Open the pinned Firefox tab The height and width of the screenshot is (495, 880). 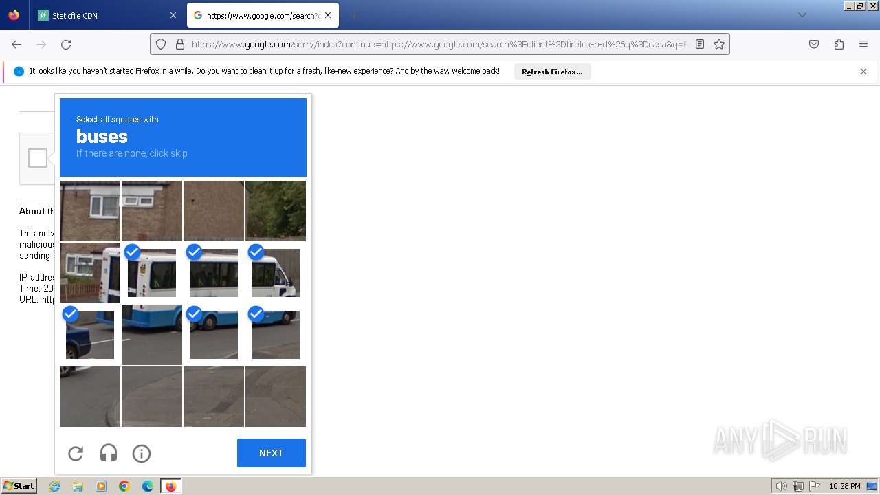coord(14,15)
